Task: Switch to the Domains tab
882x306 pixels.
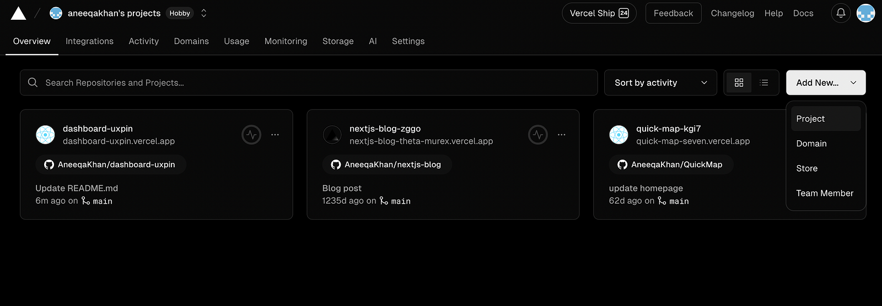Action: click(x=191, y=41)
